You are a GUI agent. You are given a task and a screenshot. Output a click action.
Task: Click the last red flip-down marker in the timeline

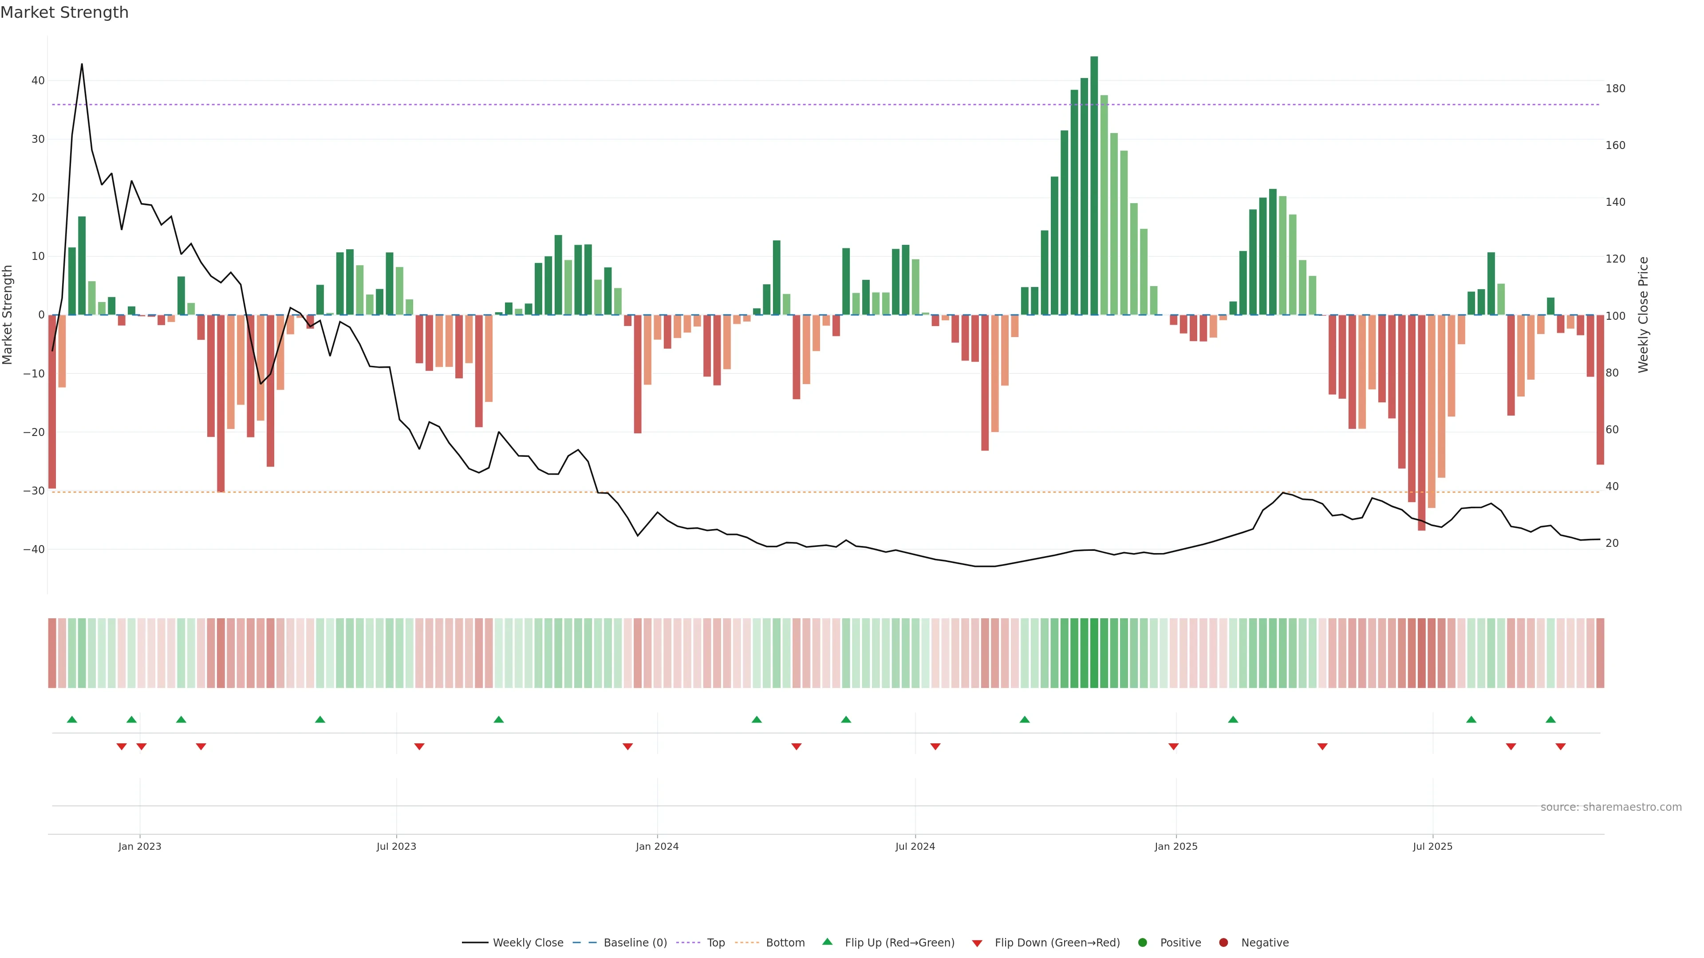[1561, 746]
